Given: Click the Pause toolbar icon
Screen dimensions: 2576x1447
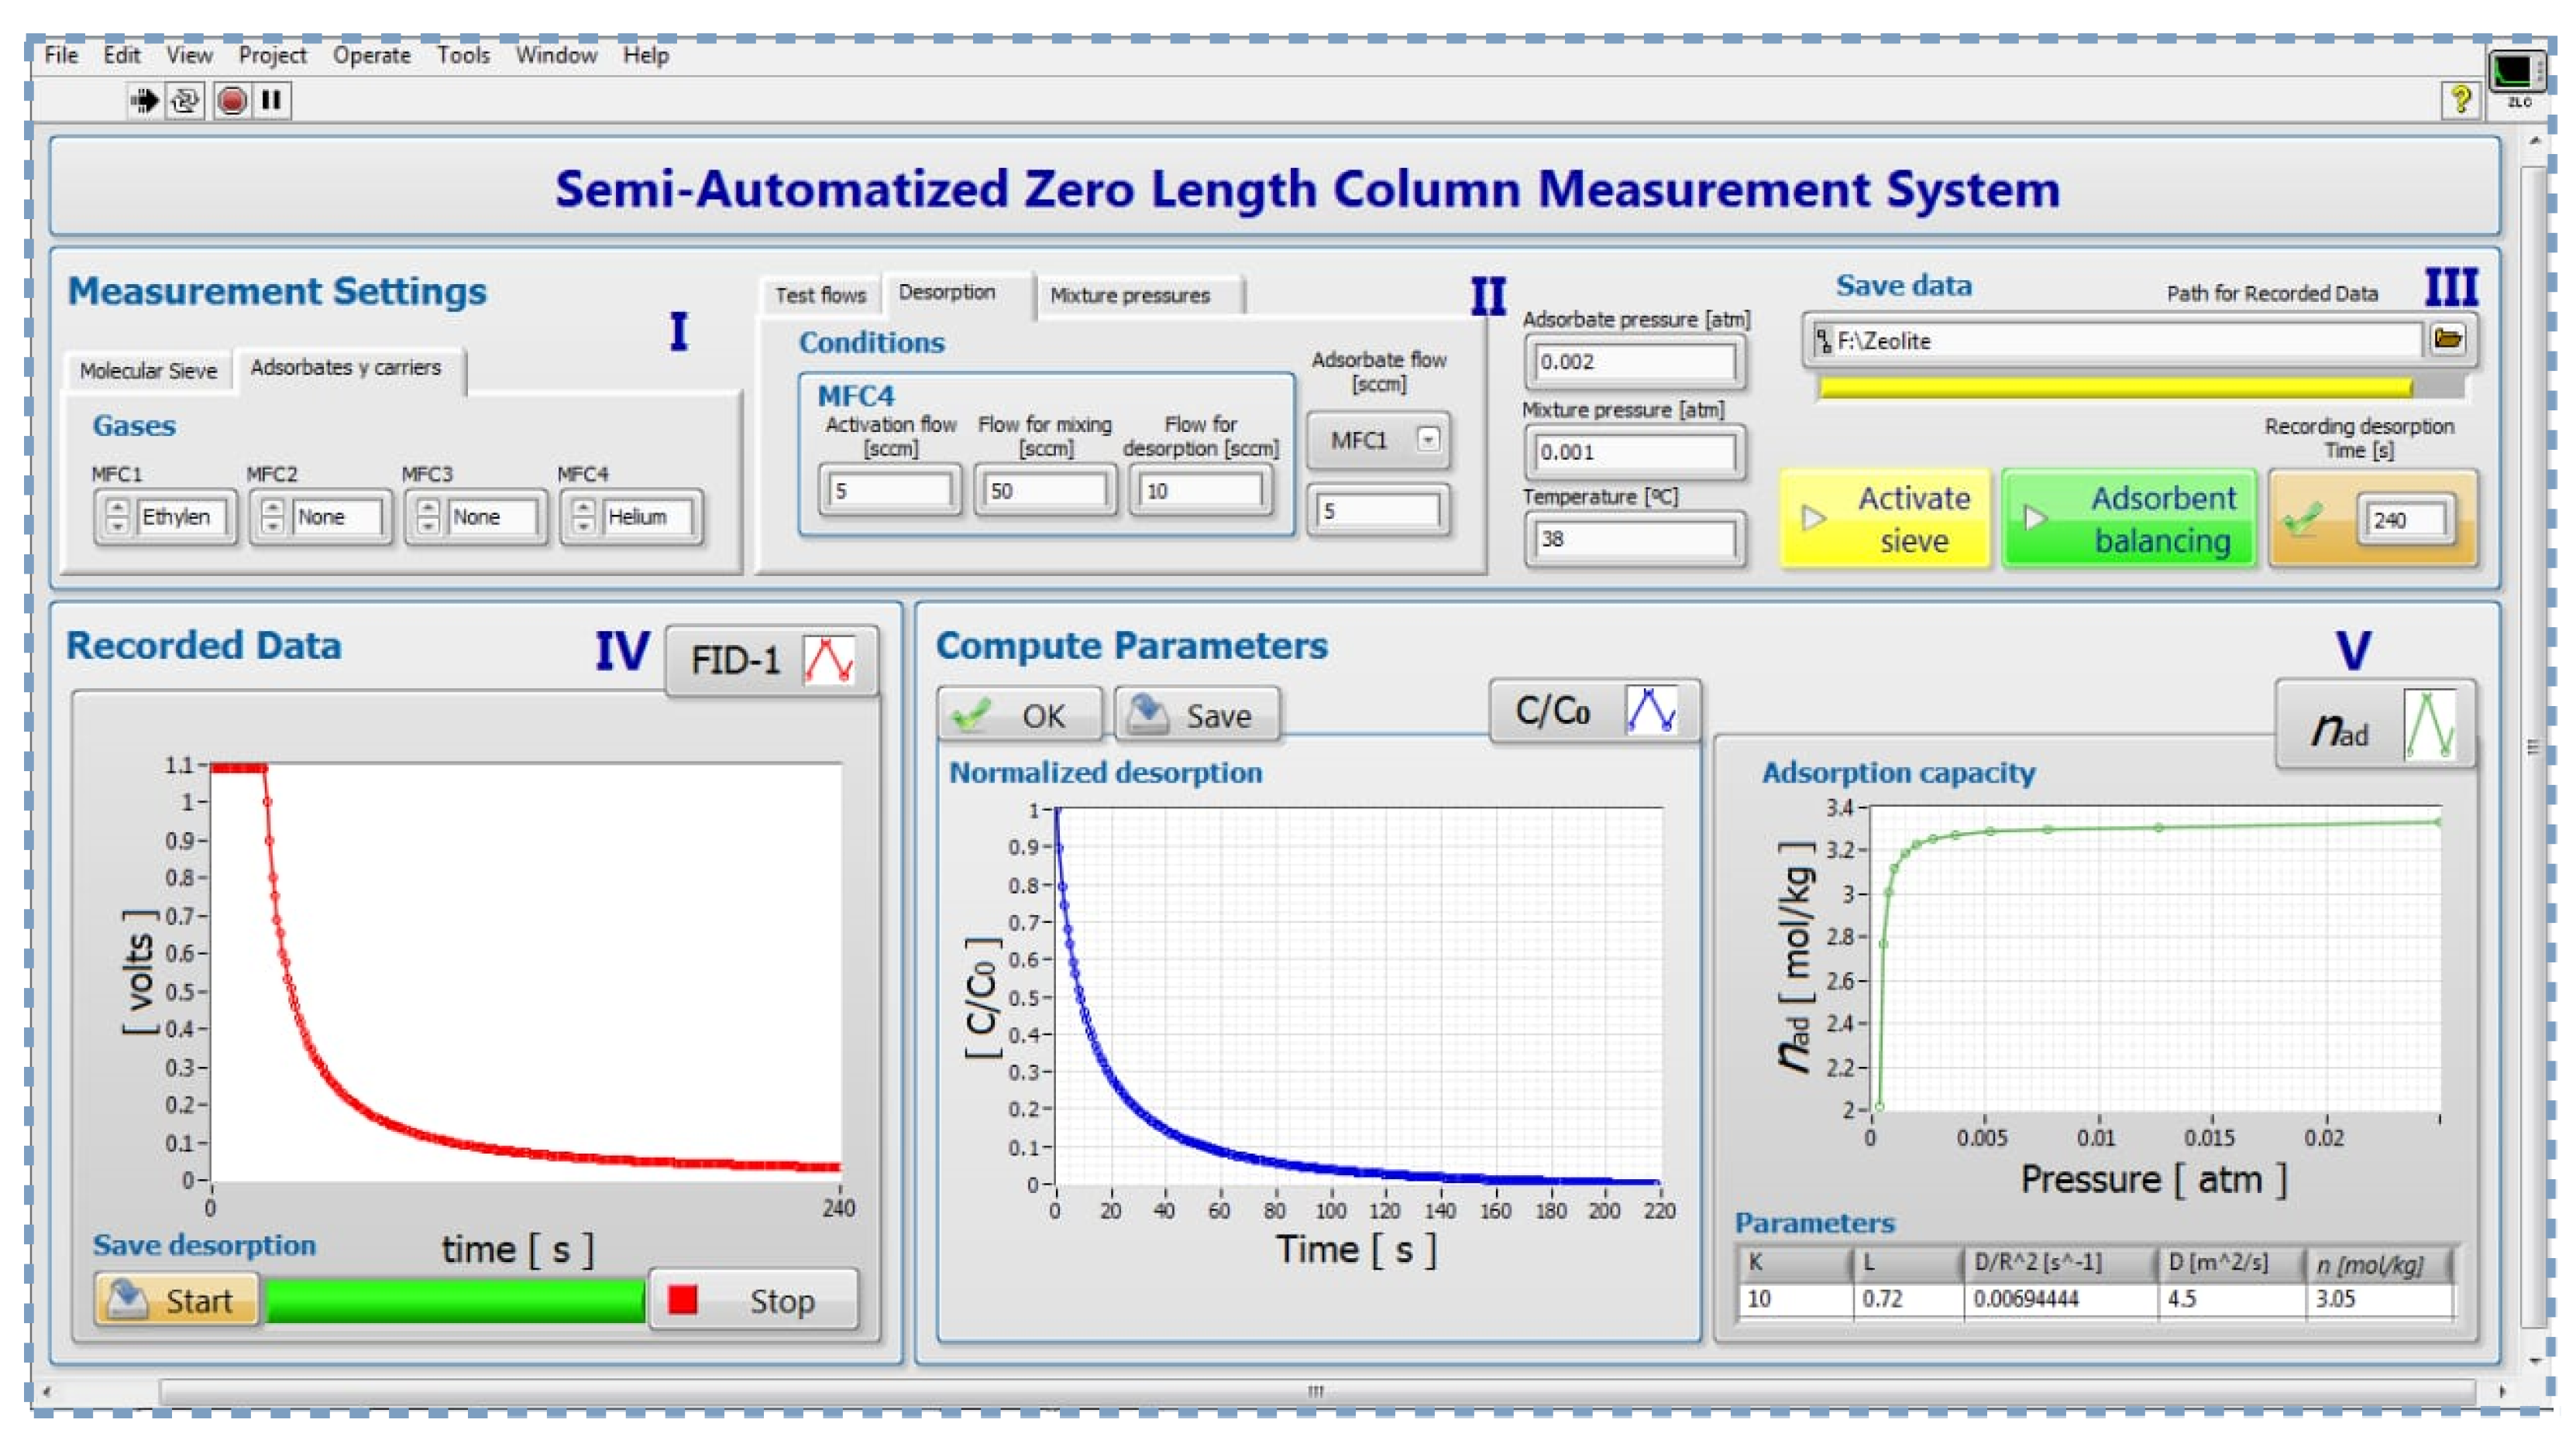Looking at the screenshot, I should pos(271,100).
